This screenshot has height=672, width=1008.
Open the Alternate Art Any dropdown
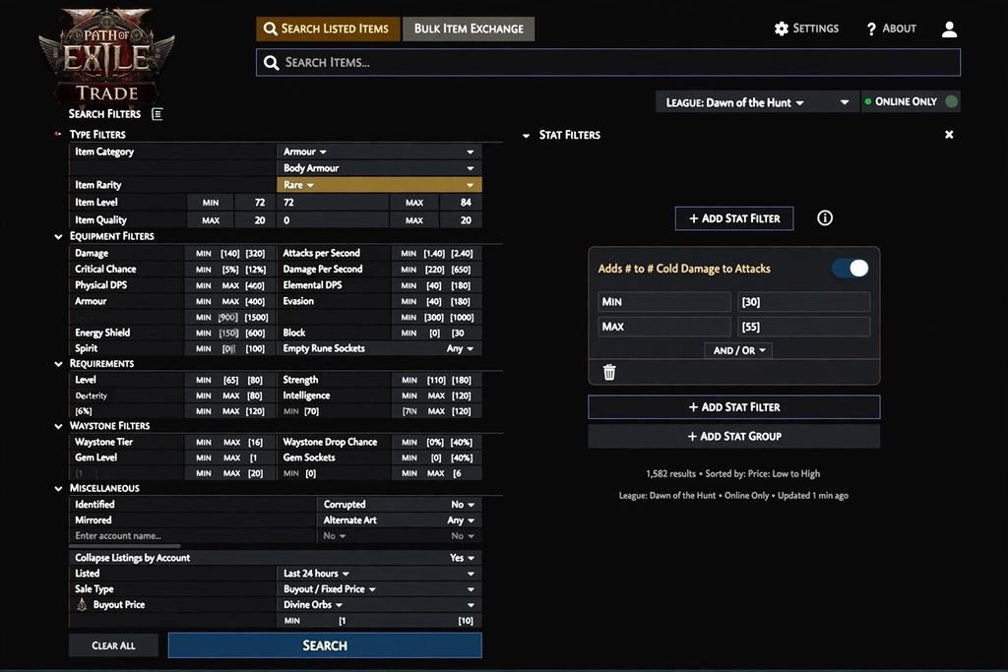coord(461,520)
